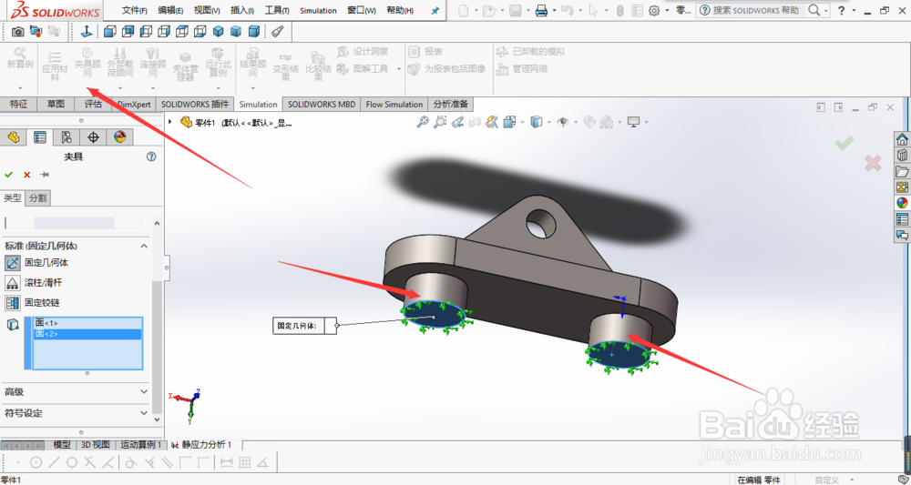The height and width of the screenshot is (485, 911).
Task: Expand the 零件1 flyout tree arrow
Action: click(x=170, y=123)
